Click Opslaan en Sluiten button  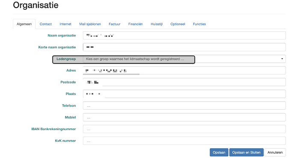[x=246, y=152]
